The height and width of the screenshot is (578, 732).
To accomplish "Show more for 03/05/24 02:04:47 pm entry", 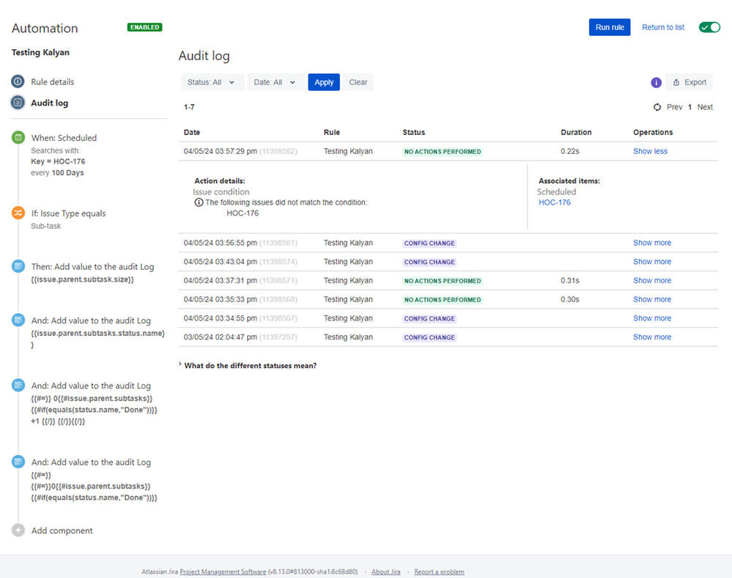I will coord(651,337).
